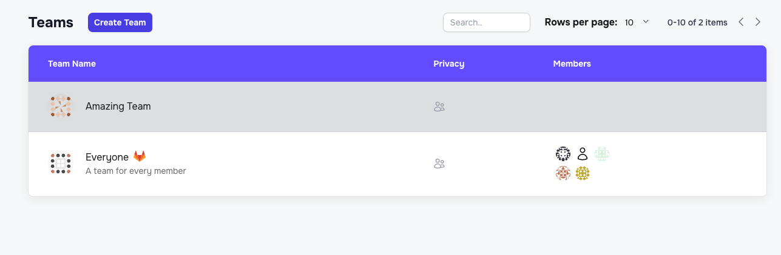Focus the Search input field

(487, 22)
